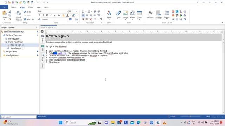
Task: Click Select All in the Editing group
Action: pyautogui.click(x=29, y=19)
